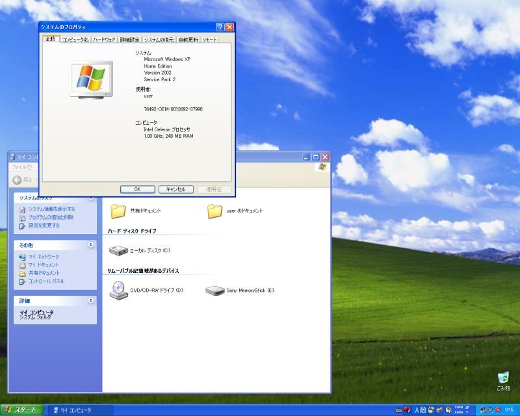Open the 共有ドキュメント folder icon
520x416 pixels.
pos(118,211)
